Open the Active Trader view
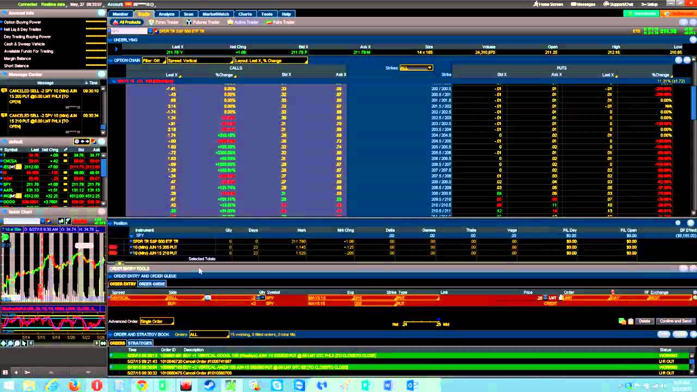The width and height of the screenshot is (697, 392). (x=243, y=22)
